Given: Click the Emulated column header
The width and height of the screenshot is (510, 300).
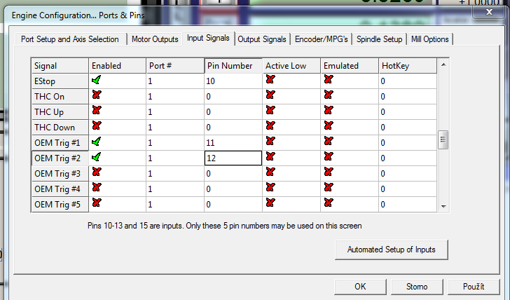Looking at the screenshot, I should 350,66.
